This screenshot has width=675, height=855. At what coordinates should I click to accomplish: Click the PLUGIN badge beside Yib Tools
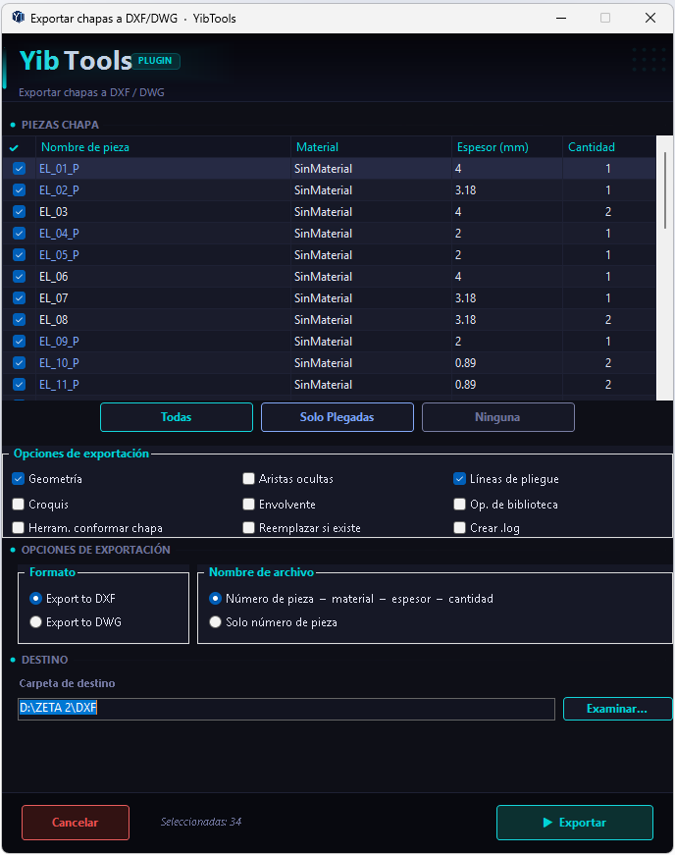pos(155,61)
